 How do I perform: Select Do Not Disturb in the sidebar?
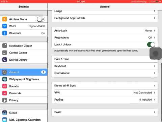(24, 60)
